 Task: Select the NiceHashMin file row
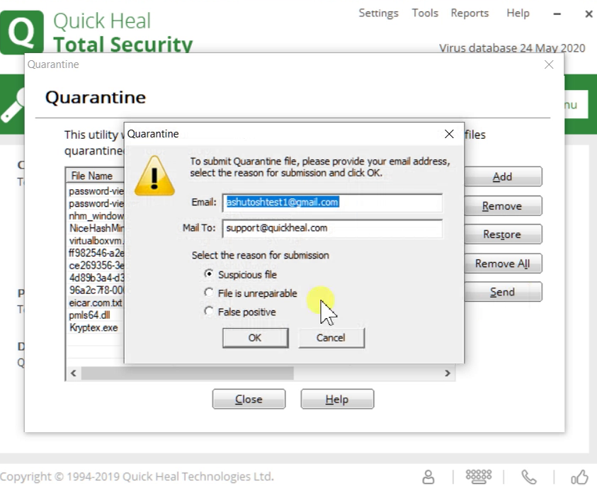(x=96, y=228)
